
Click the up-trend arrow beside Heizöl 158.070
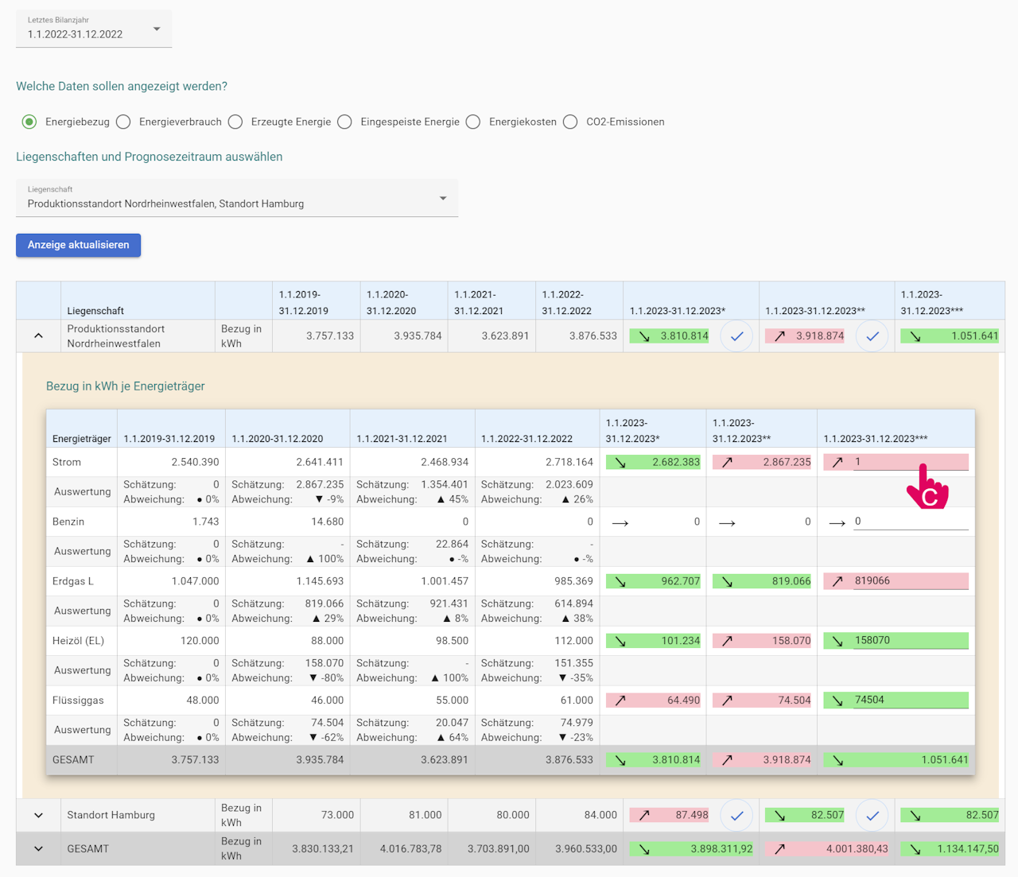727,641
